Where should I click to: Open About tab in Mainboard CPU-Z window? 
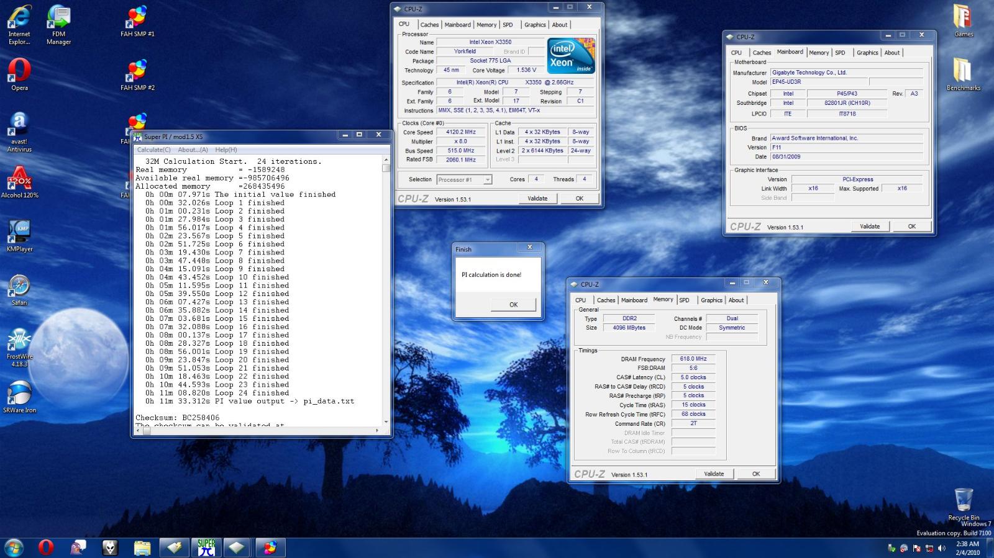click(892, 53)
